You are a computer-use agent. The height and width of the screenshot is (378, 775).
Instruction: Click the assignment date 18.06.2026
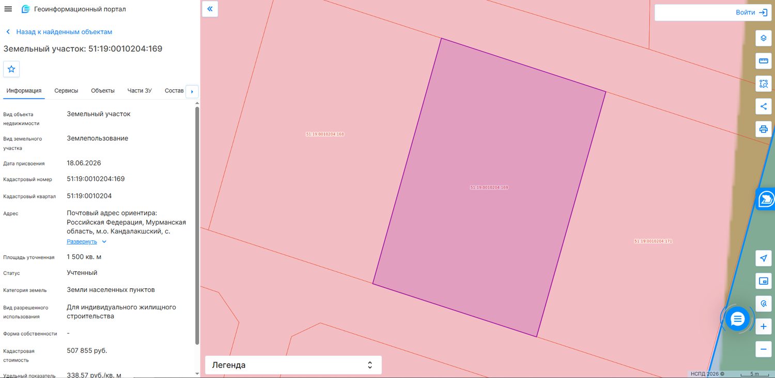pyautogui.click(x=84, y=163)
